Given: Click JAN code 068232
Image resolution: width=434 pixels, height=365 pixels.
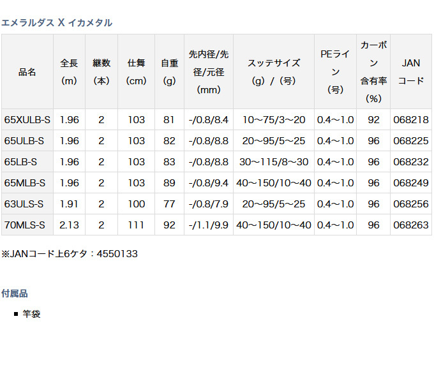Looking at the screenshot, I should (411, 162).
